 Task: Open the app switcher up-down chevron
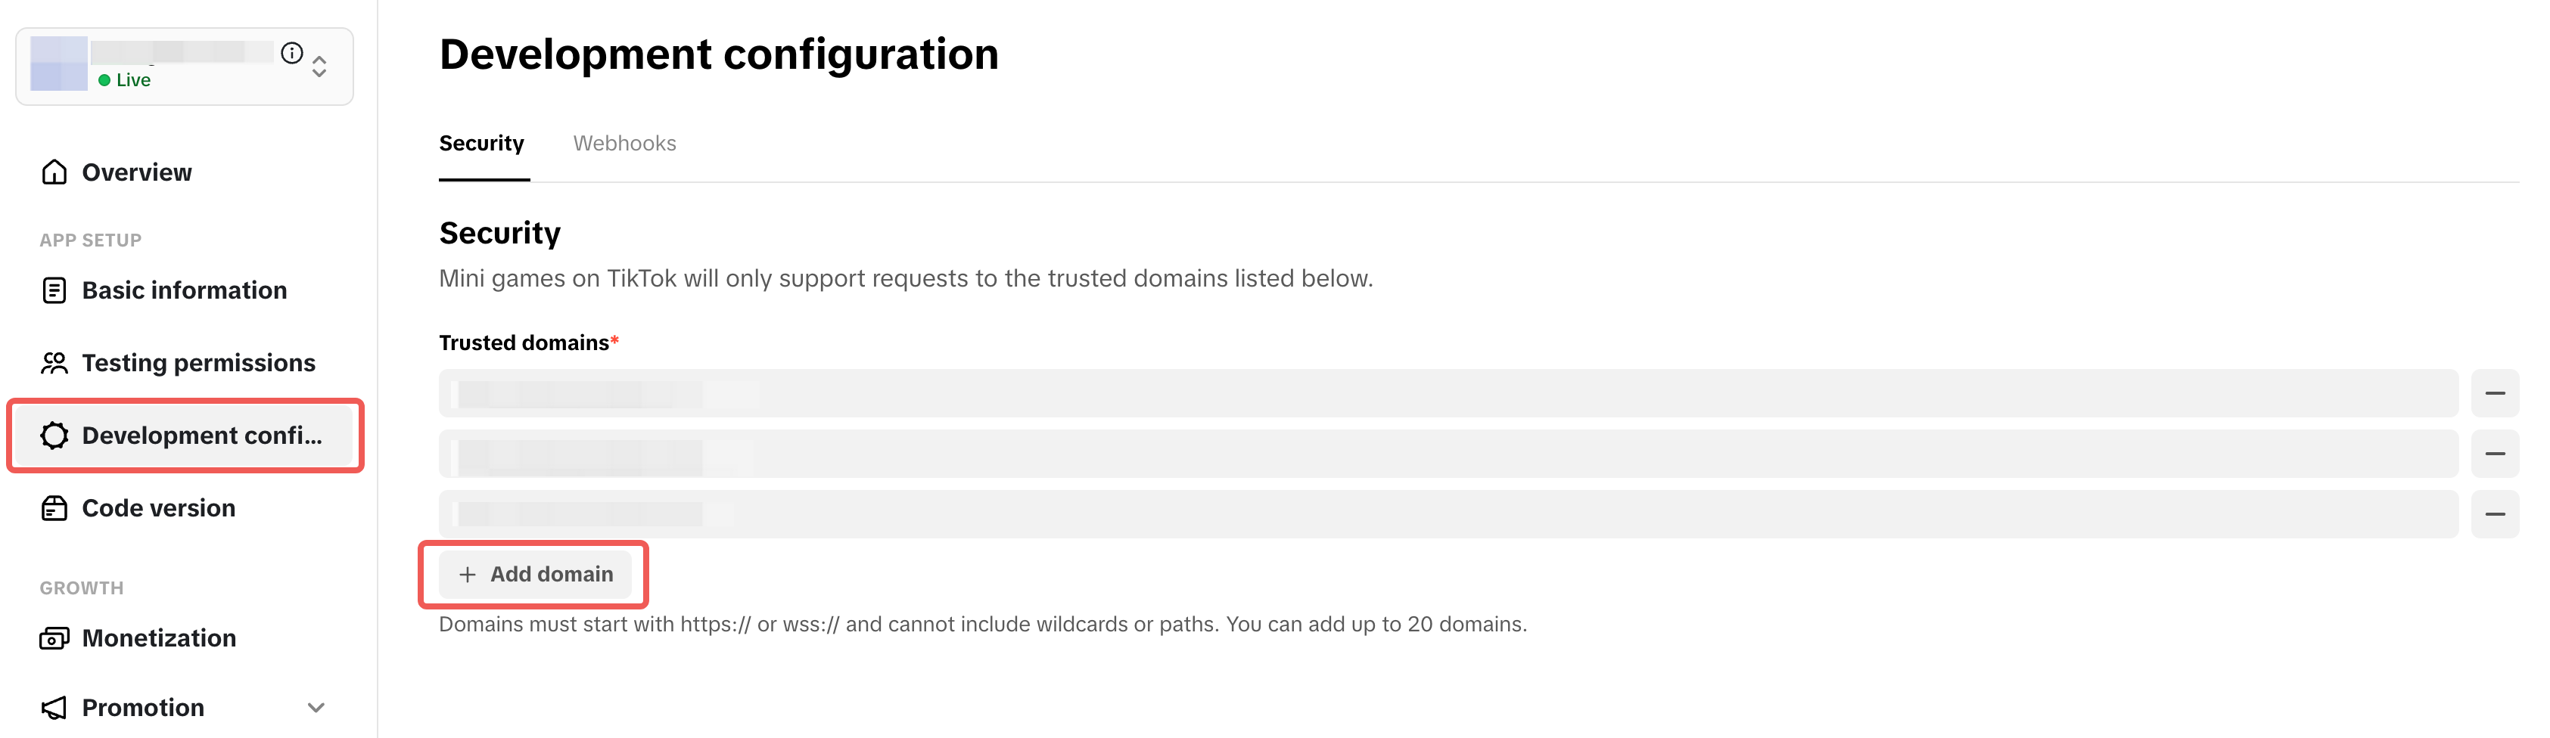coord(319,67)
